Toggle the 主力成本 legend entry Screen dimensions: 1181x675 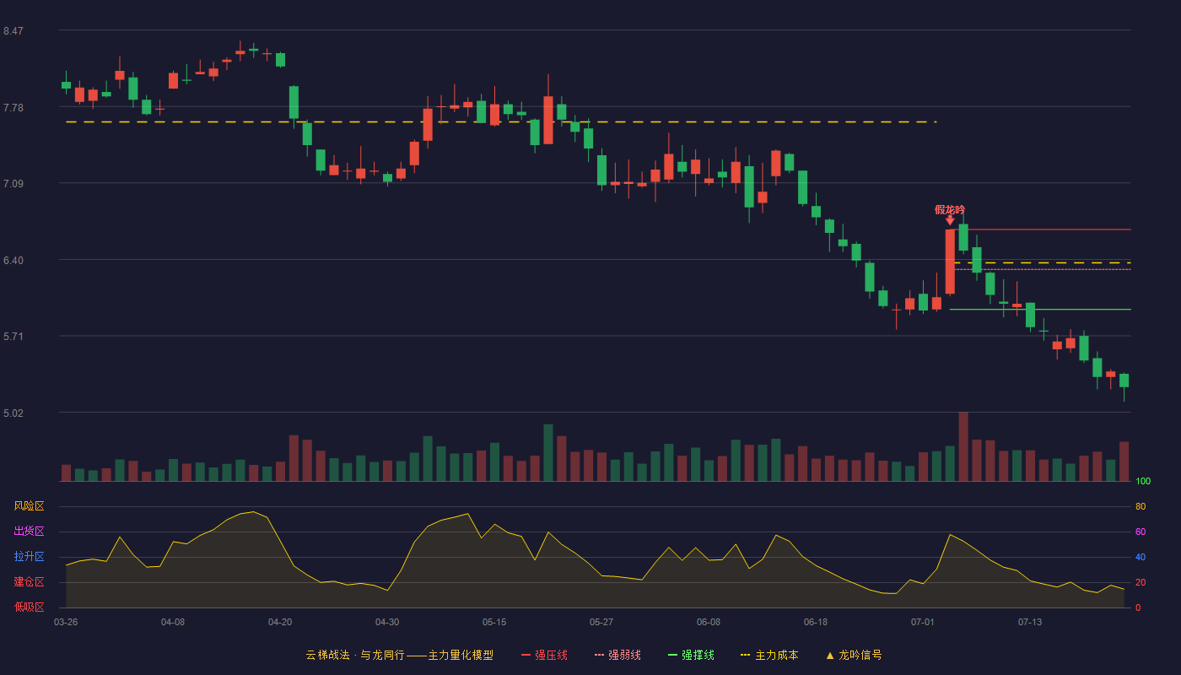768,655
